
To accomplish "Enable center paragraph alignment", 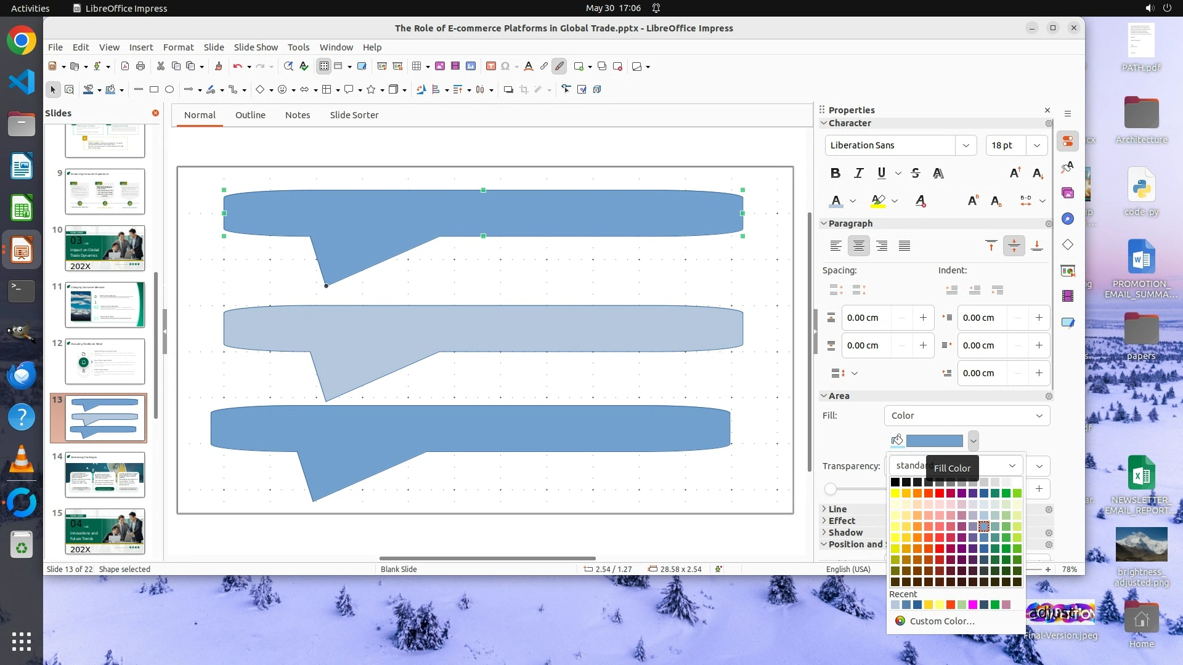I will click(858, 246).
